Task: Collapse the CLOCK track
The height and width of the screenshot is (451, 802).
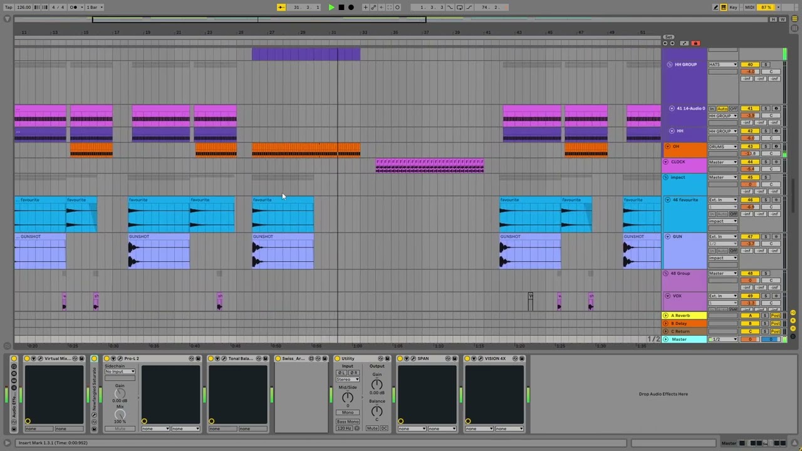Action: click(x=666, y=162)
